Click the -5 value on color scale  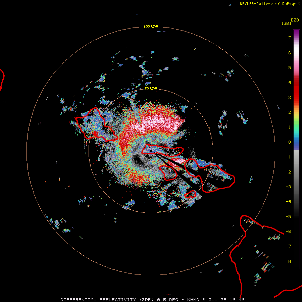pyautogui.click(x=288, y=217)
